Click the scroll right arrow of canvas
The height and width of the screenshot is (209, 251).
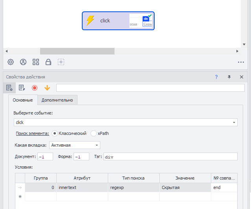click(237, 51)
